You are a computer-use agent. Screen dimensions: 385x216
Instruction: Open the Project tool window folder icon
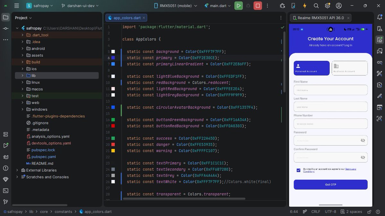(5, 17)
